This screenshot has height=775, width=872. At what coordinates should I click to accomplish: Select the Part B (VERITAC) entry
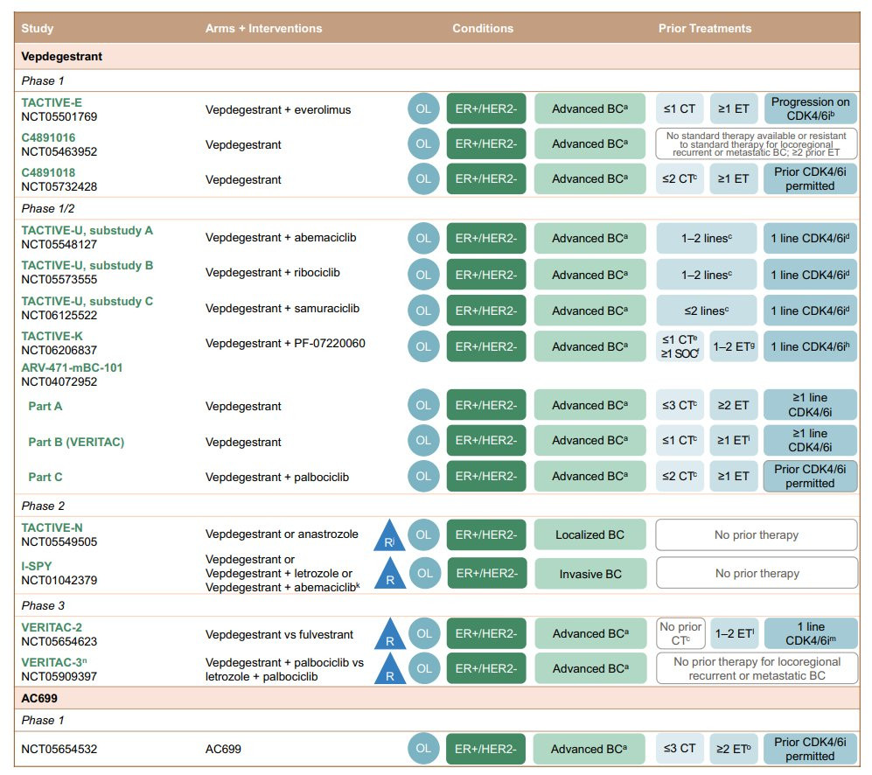76,442
